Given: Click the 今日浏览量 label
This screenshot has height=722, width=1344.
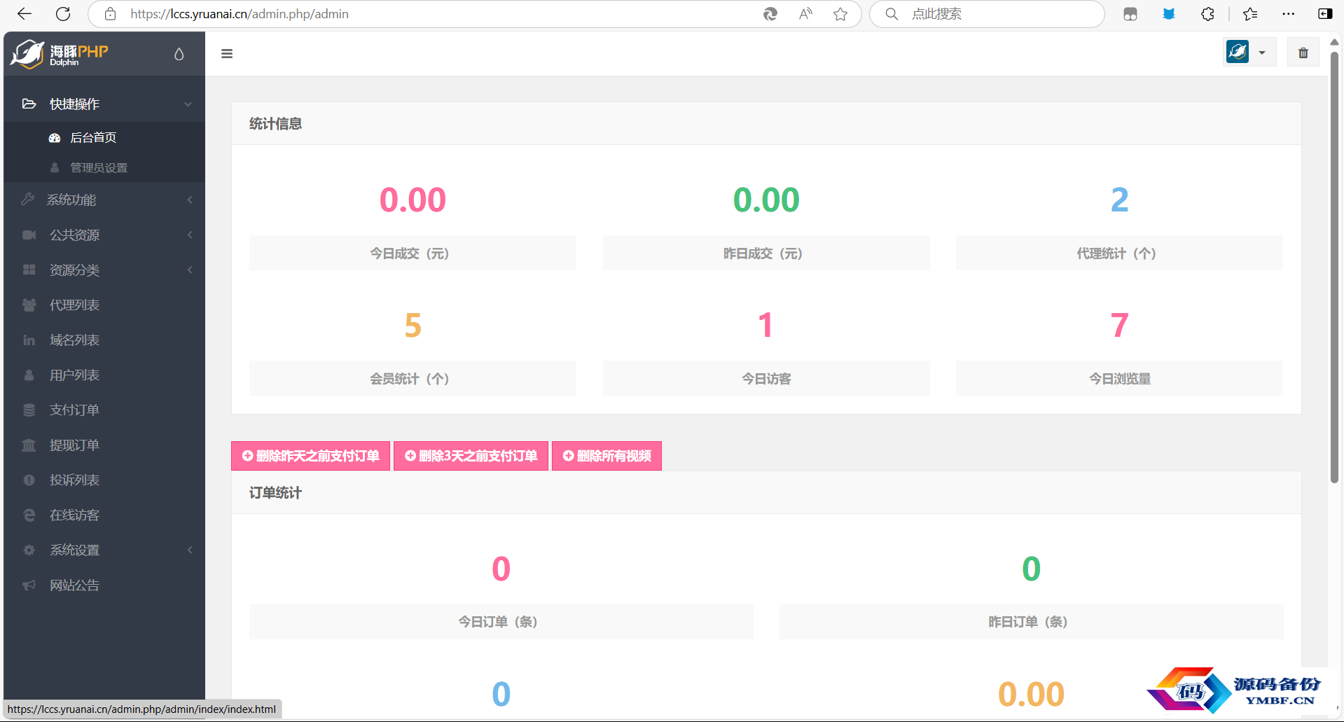Looking at the screenshot, I should [1120, 379].
